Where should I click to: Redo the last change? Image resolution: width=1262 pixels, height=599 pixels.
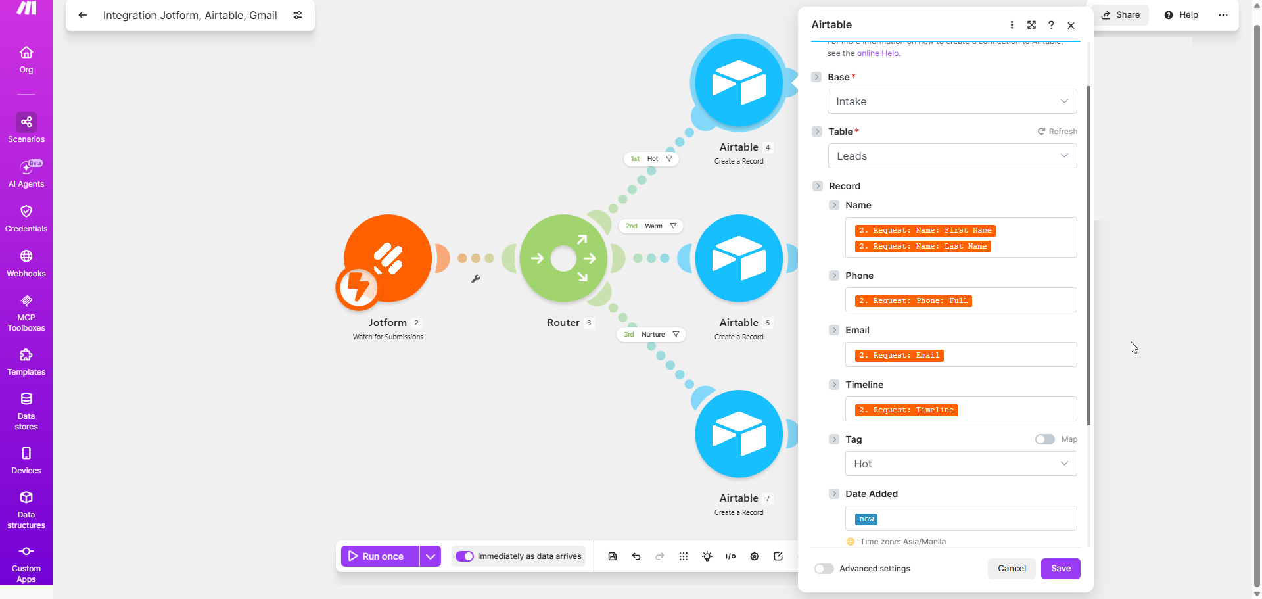click(x=660, y=556)
